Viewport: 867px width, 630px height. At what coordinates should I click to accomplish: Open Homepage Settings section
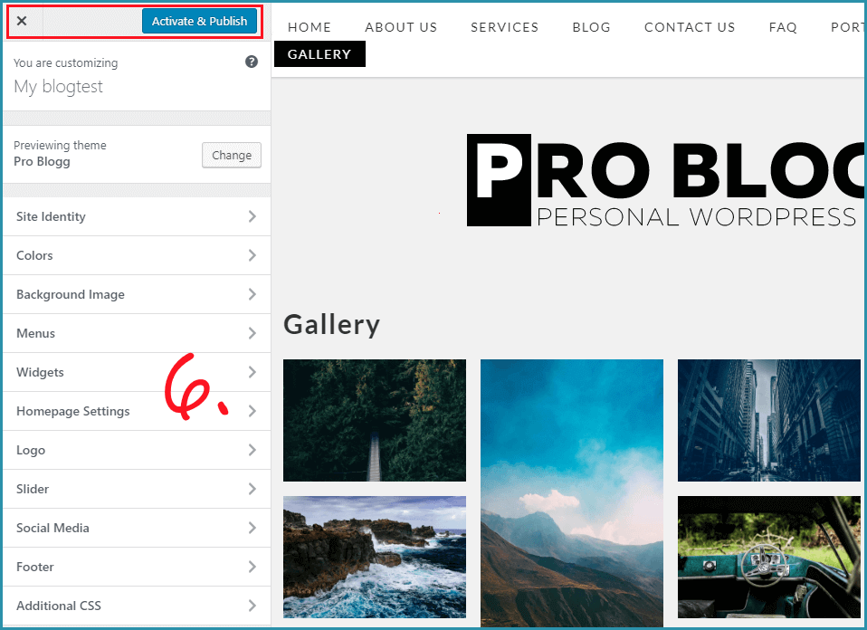[137, 412]
